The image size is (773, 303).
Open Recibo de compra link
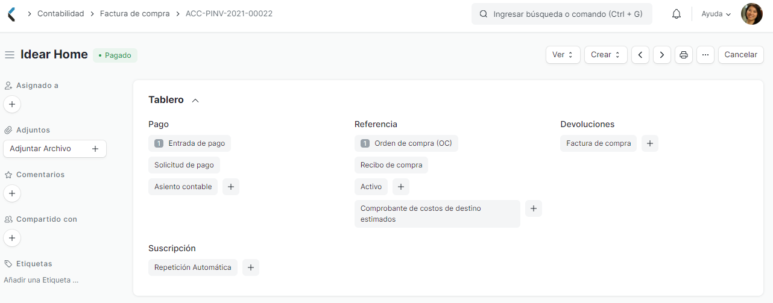391,165
